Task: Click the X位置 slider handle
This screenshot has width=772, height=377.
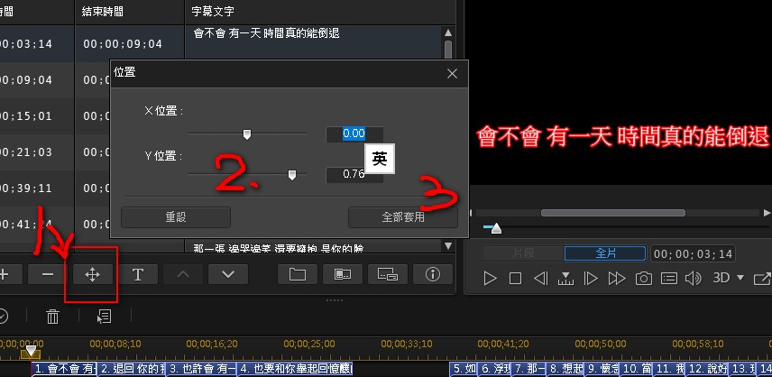Action: [246, 134]
